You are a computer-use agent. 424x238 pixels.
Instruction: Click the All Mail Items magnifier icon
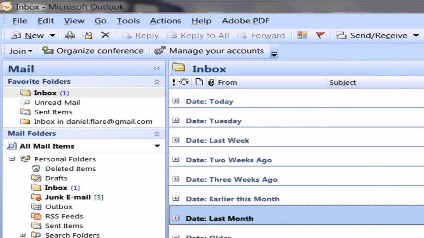pyautogui.click(x=12, y=146)
